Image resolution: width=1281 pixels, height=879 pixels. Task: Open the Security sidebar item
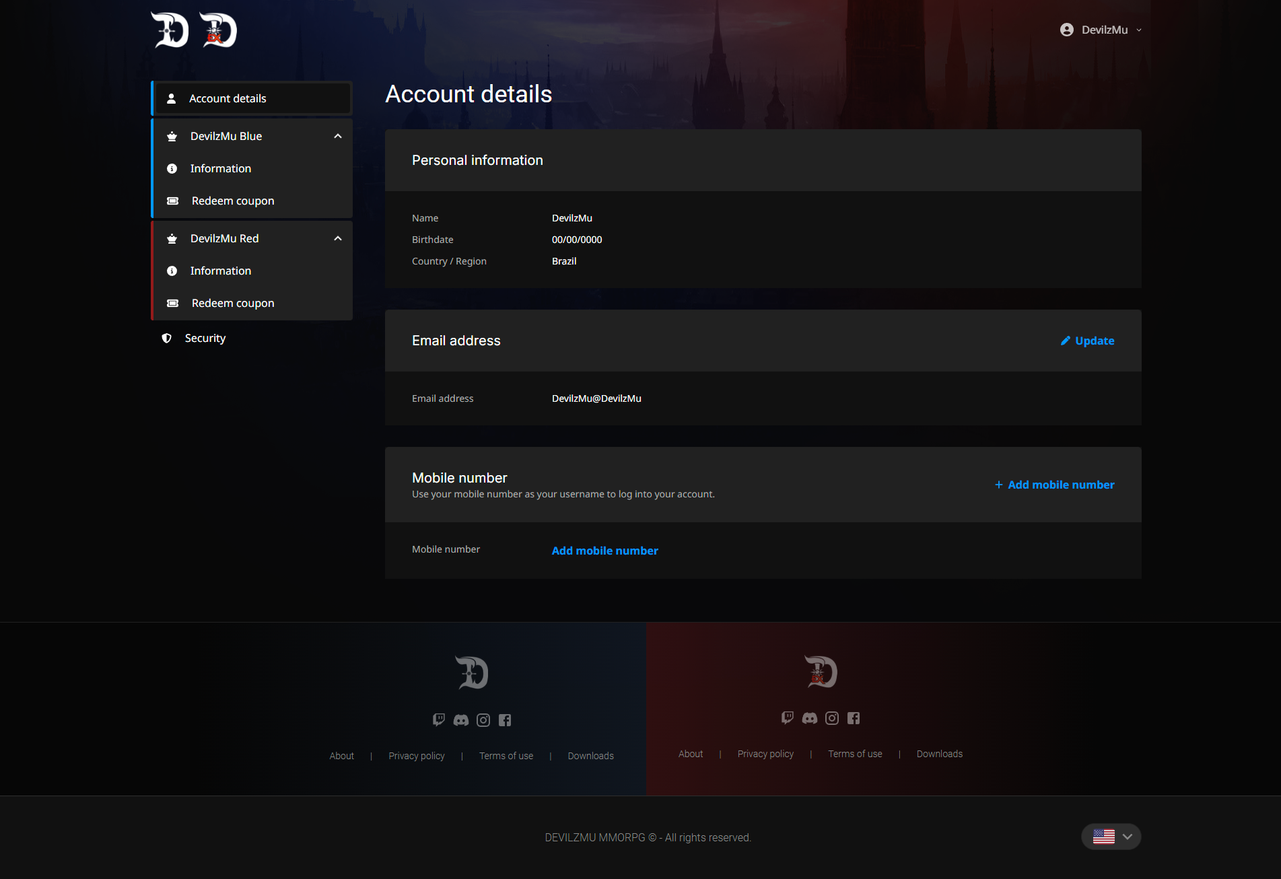coord(205,338)
